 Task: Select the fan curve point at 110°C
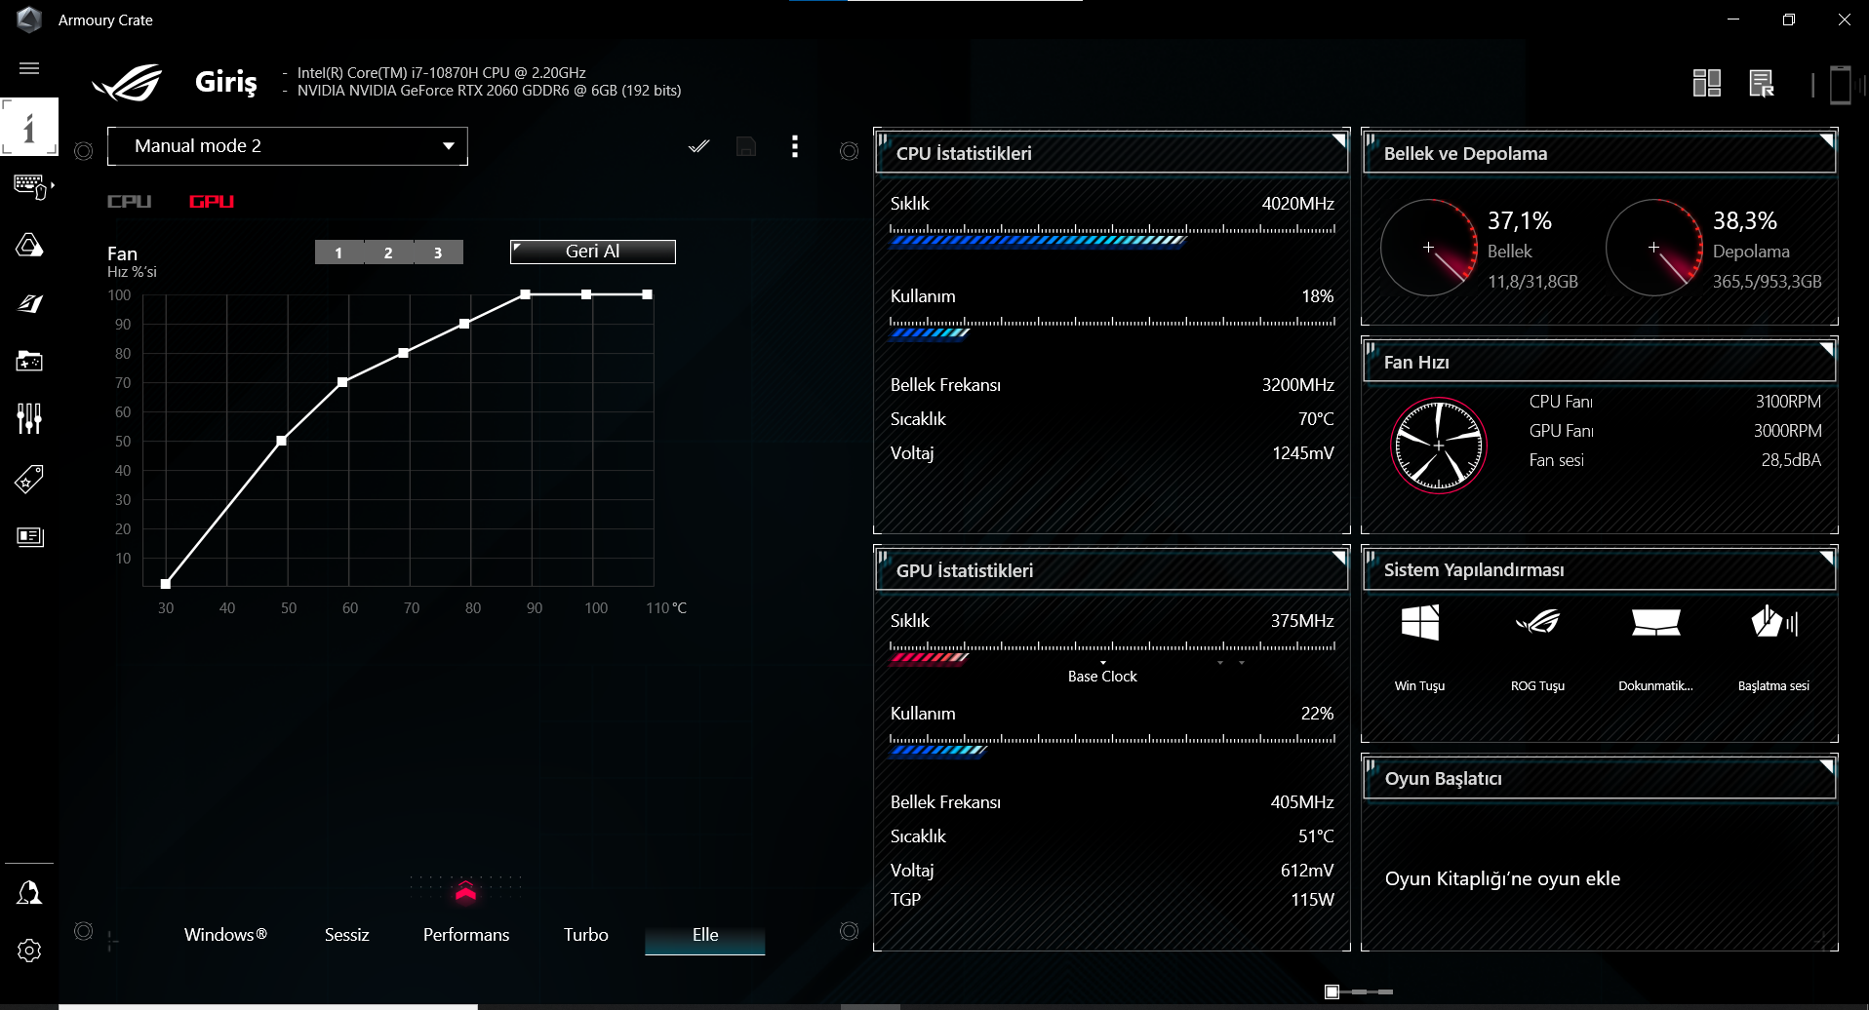click(x=647, y=294)
